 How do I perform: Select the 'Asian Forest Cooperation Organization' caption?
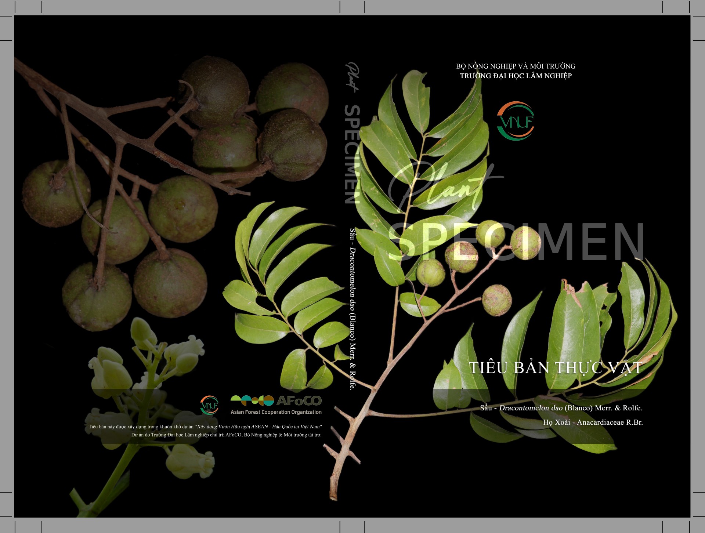[276, 412]
